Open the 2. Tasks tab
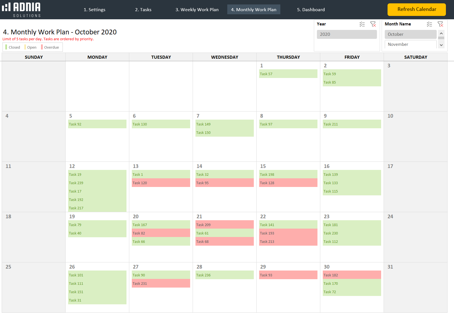Viewport: 454px width, 313px height. 143,10
